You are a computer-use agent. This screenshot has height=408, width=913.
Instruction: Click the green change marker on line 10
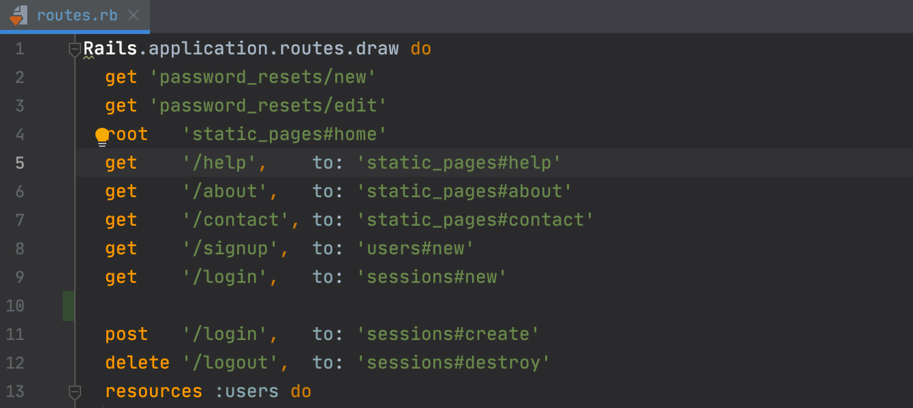[69, 306]
